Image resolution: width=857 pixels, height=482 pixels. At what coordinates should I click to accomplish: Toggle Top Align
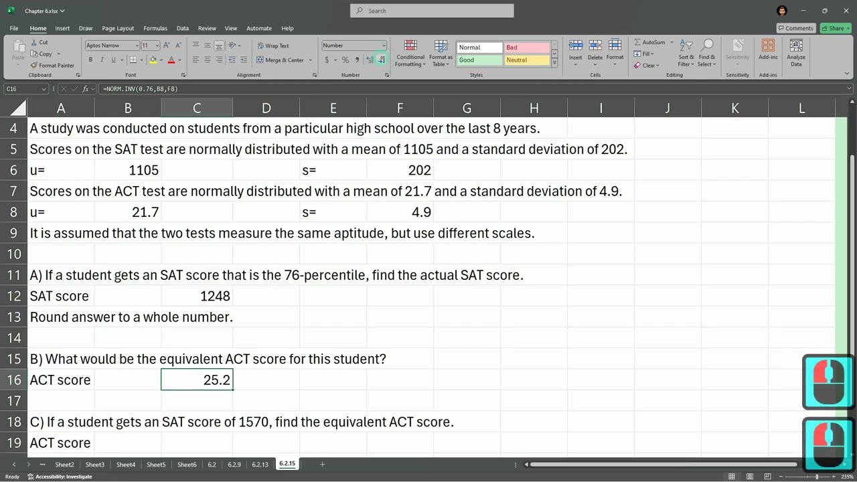pyautogui.click(x=196, y=46)
